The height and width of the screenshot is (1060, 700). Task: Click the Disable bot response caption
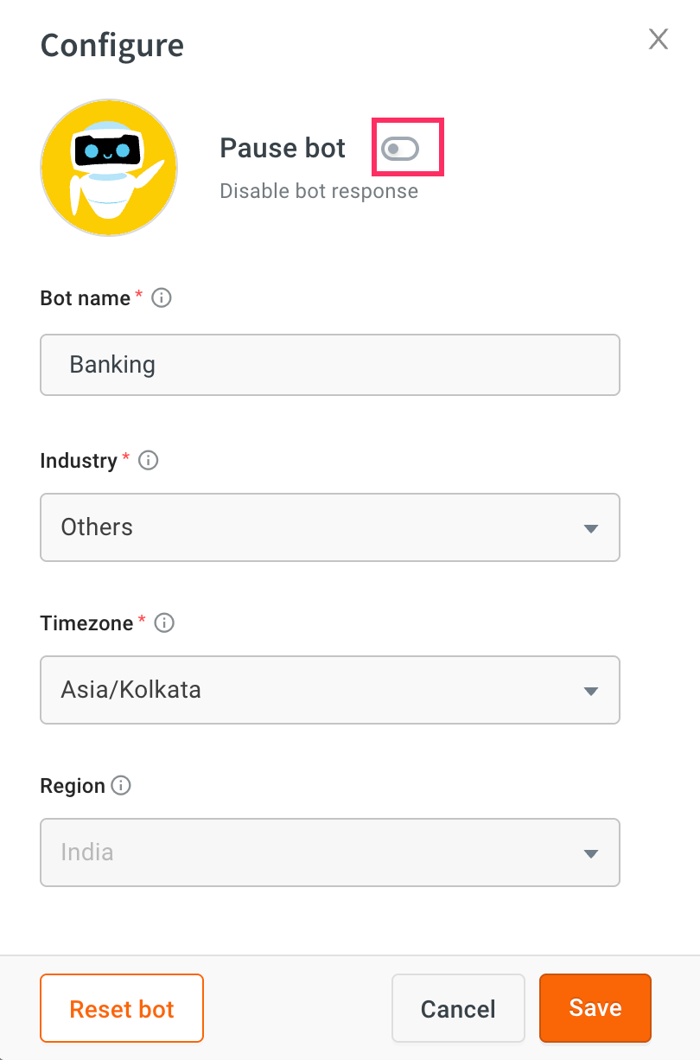click(x=319, y=191)
